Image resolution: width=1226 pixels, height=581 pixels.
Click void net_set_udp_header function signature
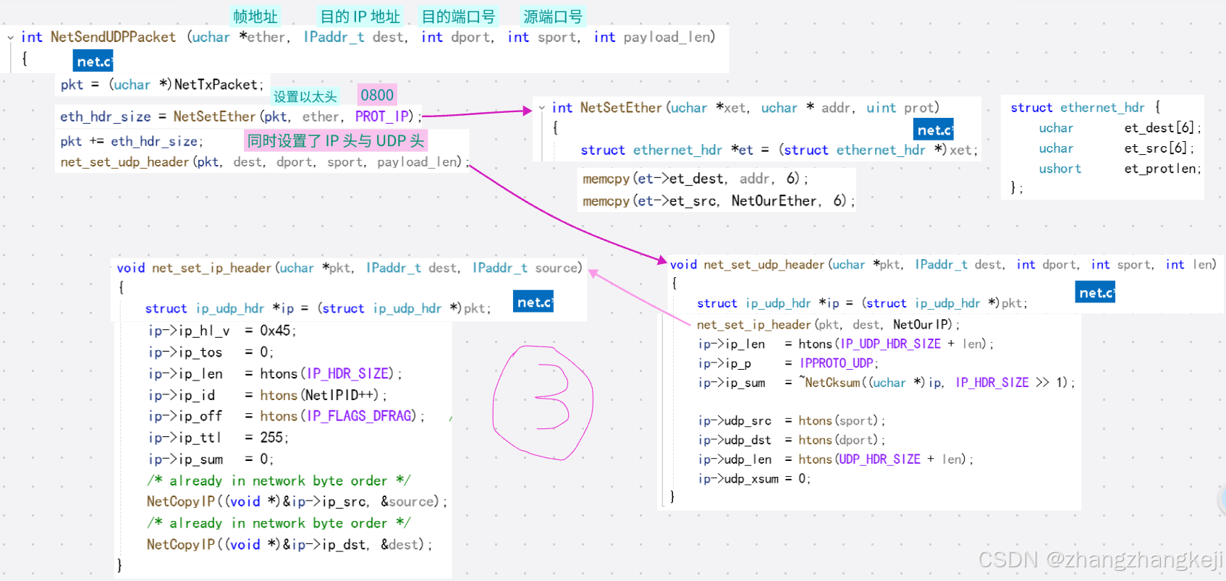[x=943, y=265]
